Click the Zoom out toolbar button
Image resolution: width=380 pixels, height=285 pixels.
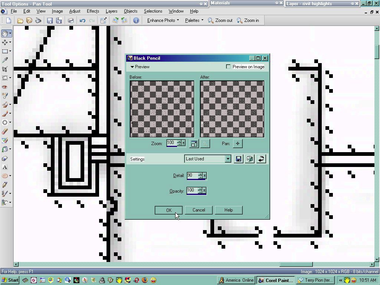click(220, 21)
